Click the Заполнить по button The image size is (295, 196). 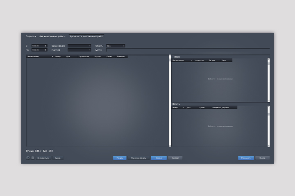pos(43,158)
